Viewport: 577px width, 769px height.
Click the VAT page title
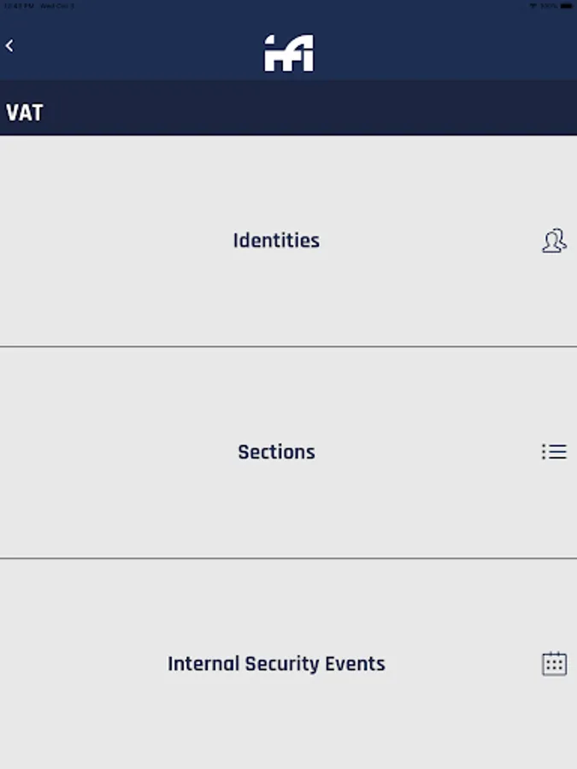coord(25,113)
